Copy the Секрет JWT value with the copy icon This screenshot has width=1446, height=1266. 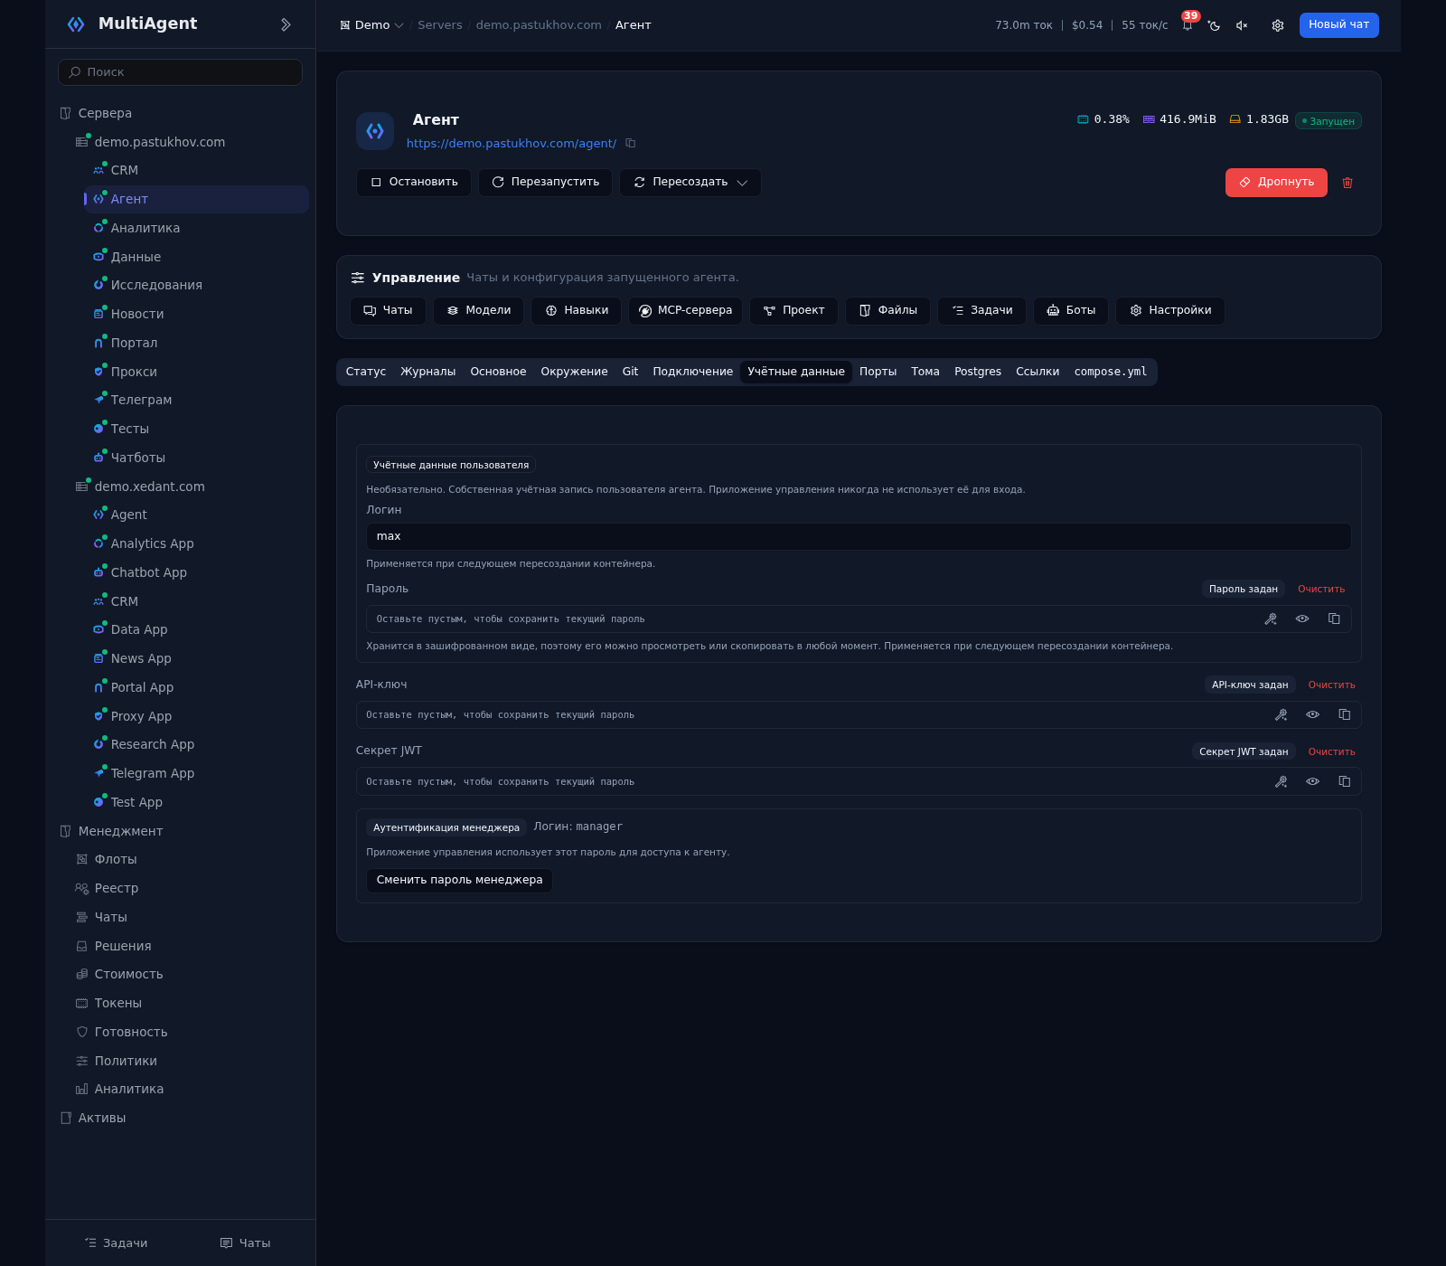click(1345, 781)
